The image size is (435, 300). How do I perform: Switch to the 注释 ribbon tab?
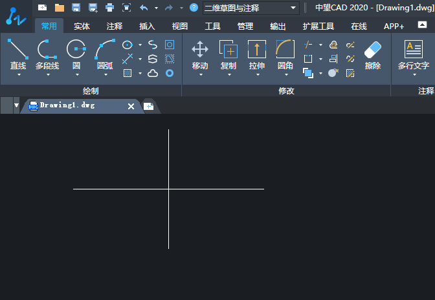tap(115, 27)
